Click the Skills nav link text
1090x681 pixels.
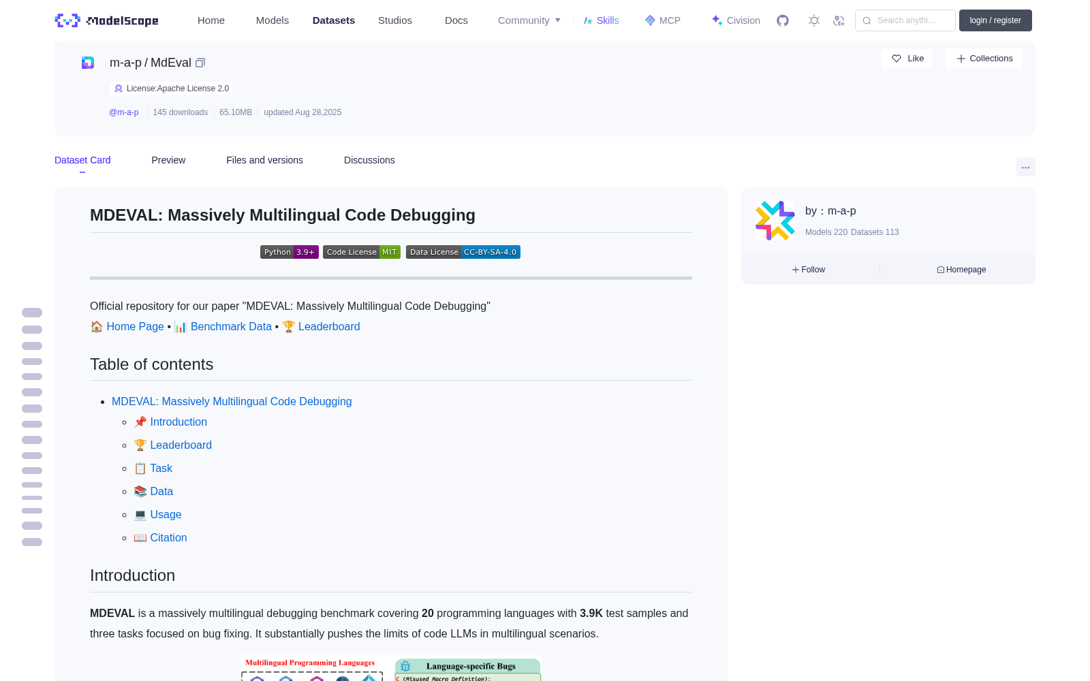coord(608,20)
